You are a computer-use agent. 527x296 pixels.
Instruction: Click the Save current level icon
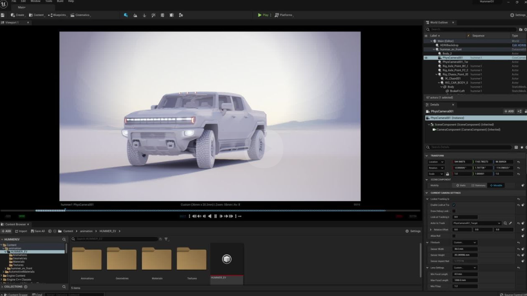[3, 15]
